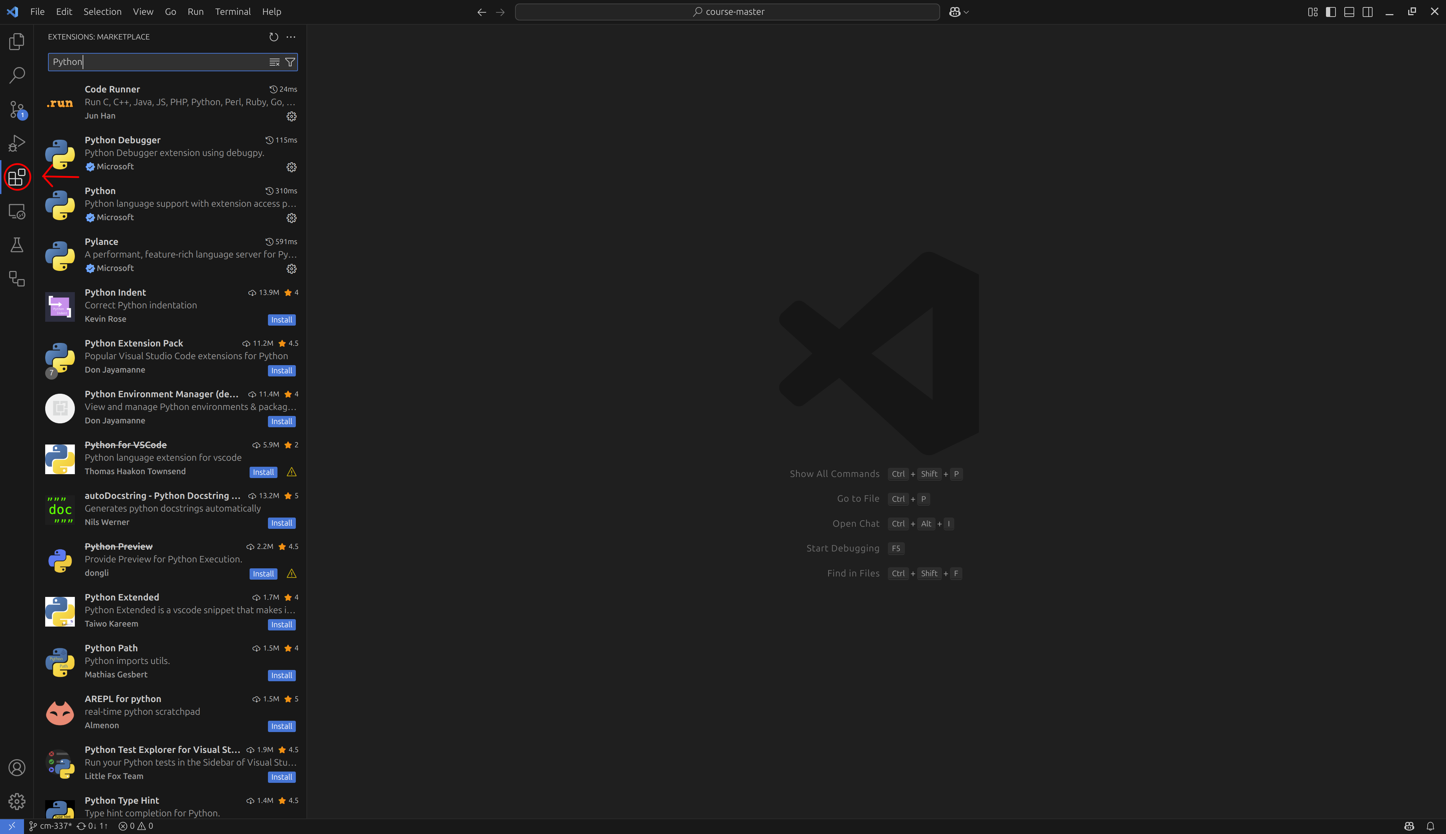
Task: Install the Python Indent extension
Action: [281, 320]
